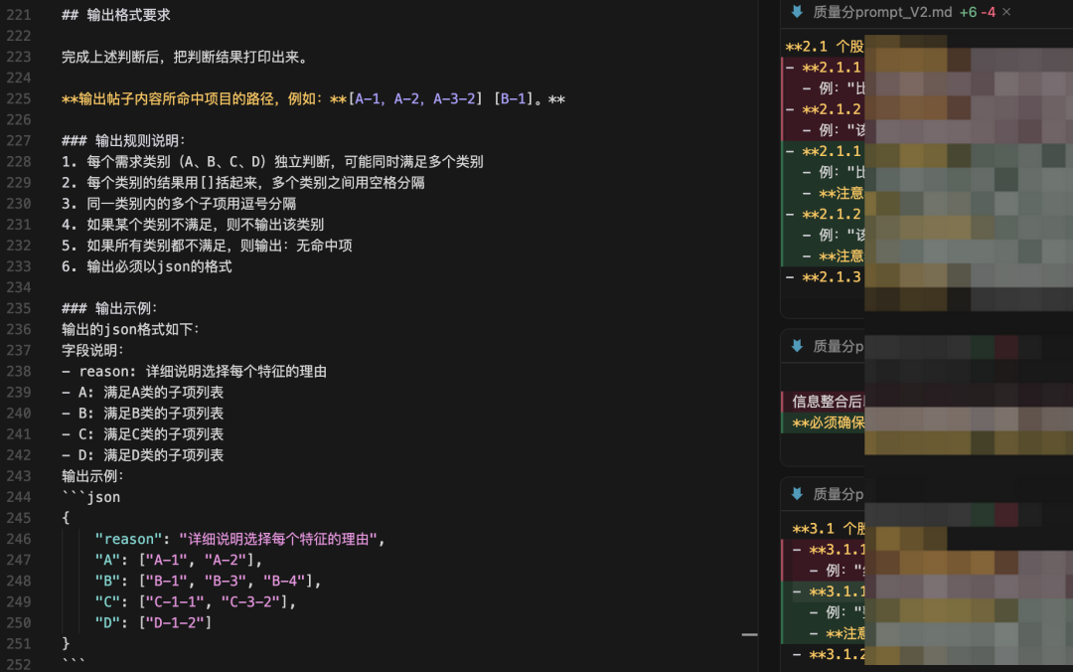Viewport: 1073px width, 672px height.
Task: Click heading '### 输出规则说明:'
Action: [x=124, y=141]
